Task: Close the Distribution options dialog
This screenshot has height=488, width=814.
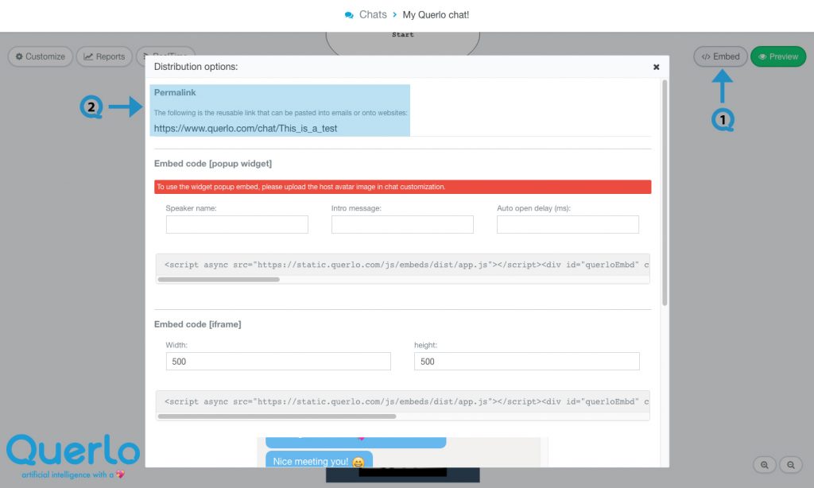Action: click(x=656, y=67)
